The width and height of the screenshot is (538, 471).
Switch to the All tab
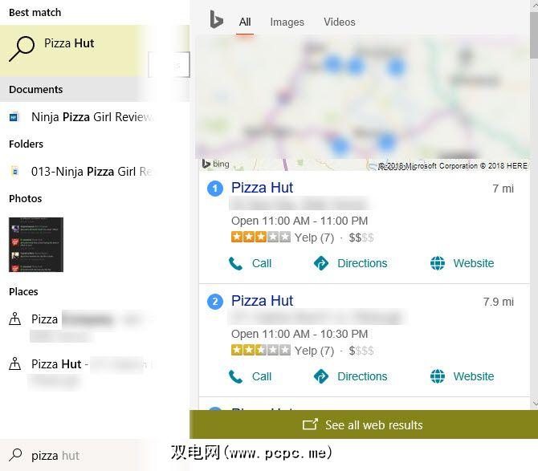point(245,22)
